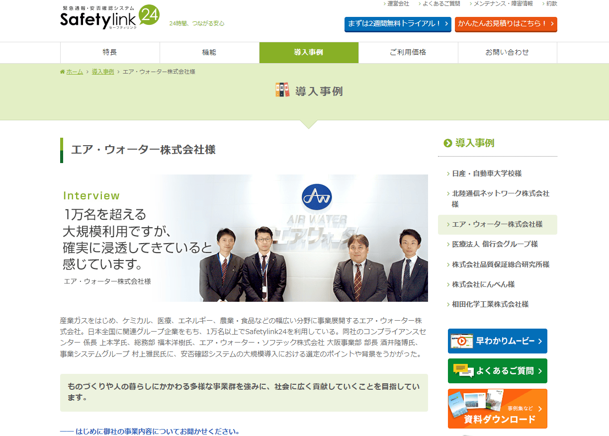This screenshot has width=609, height=436.
Task: Select the ご利用価格 navigation tab
Action: 408,53
